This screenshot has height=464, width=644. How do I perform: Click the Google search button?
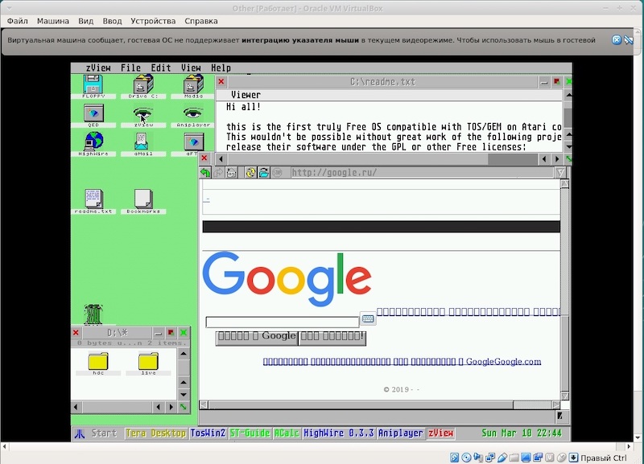pyautogui.click(x=257, y=337)
